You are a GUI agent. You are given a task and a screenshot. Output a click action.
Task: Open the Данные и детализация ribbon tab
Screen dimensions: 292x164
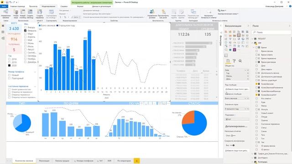tap(101, 6)
